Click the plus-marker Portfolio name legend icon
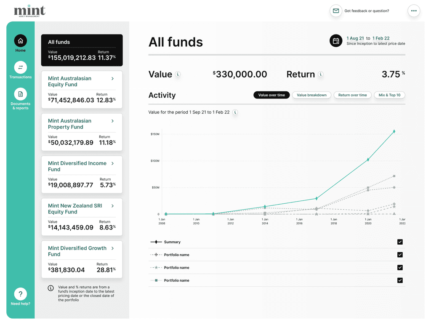The width and height of the screenshot is (431, 325). [x=156, y=255]
